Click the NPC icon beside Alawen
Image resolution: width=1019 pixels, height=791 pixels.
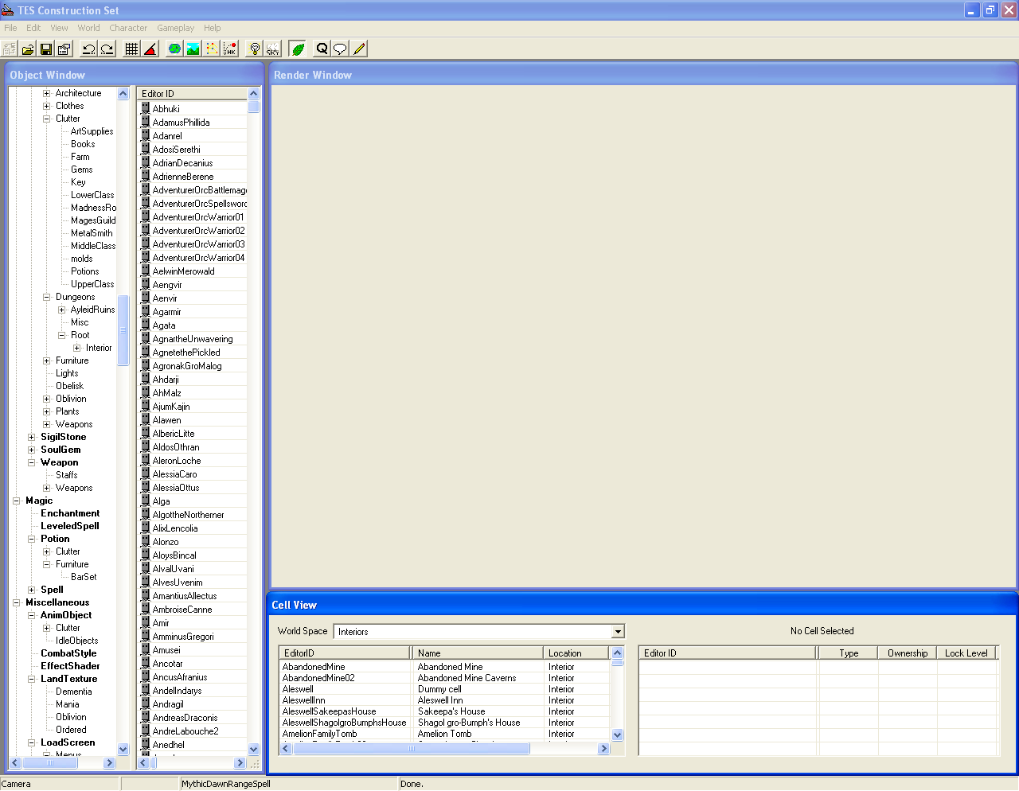145,419
